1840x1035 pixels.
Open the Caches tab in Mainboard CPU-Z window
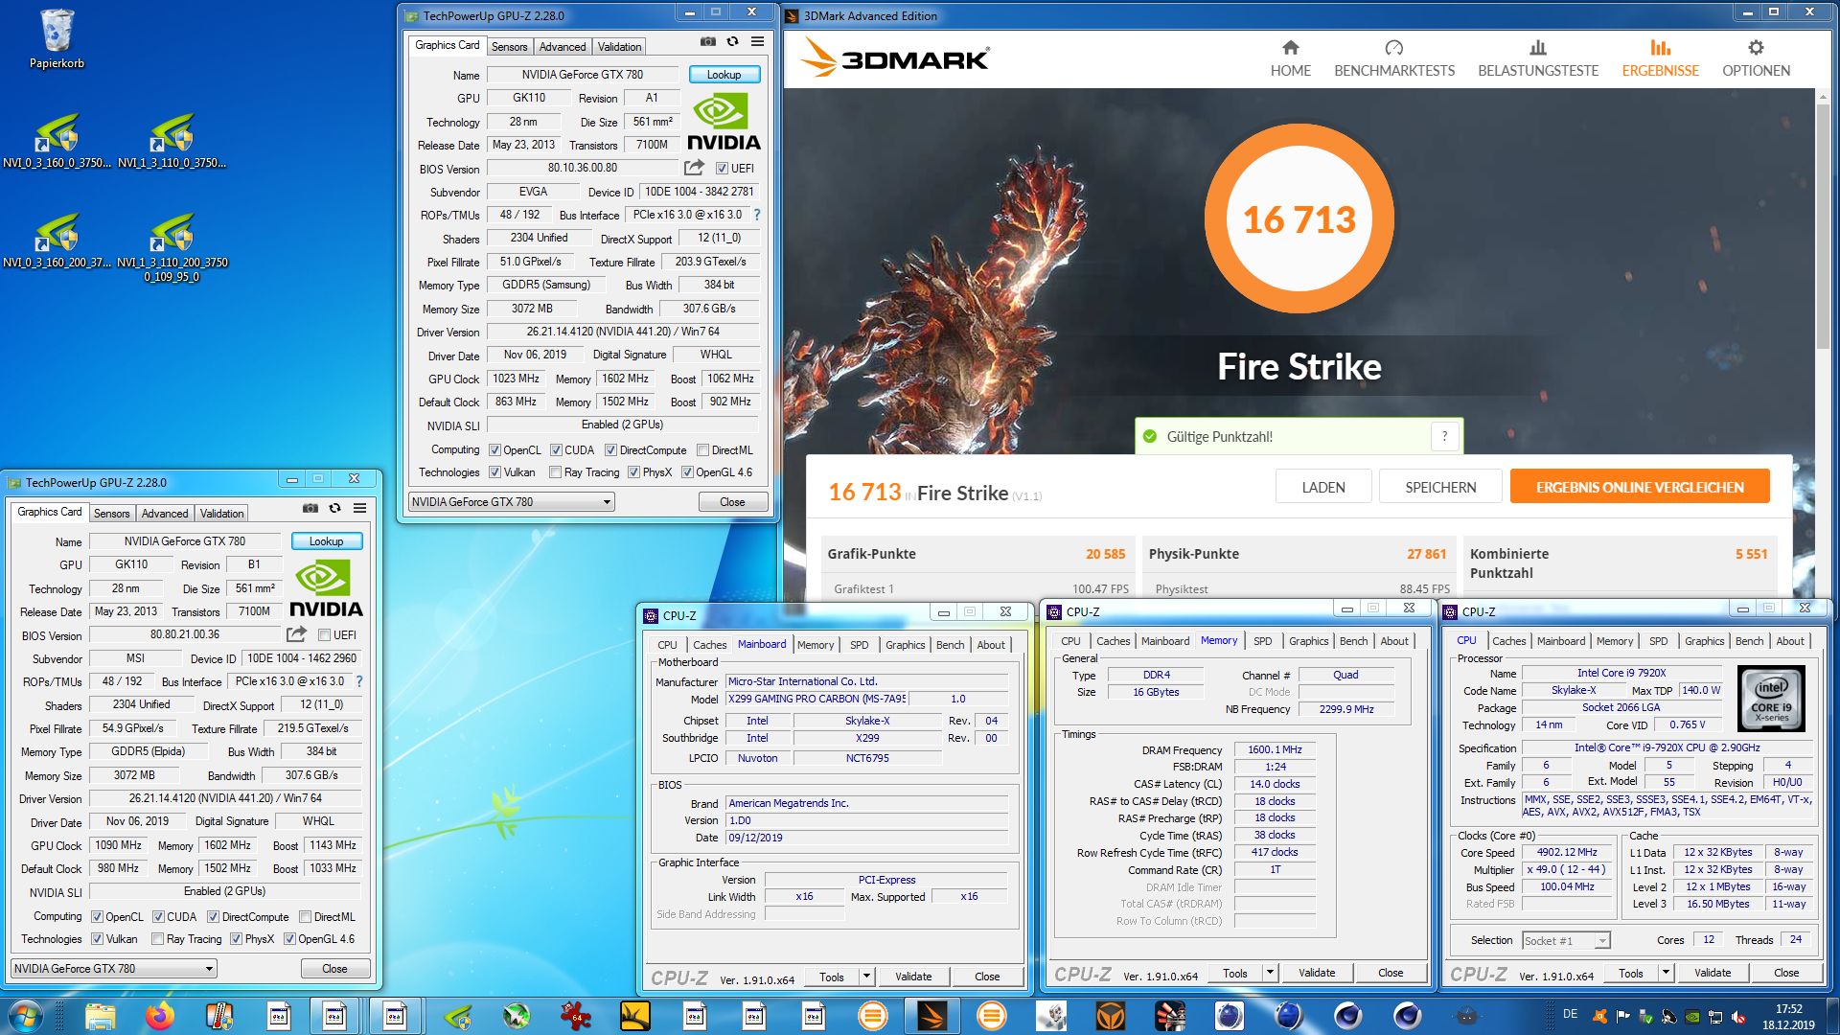[709, 645]
